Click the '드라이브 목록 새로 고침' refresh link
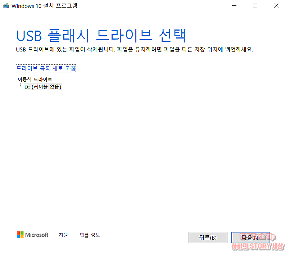285x253 pixels. (46, 68)
